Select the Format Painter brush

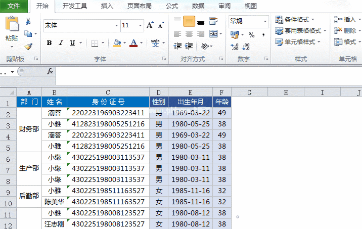click(28, 47)
